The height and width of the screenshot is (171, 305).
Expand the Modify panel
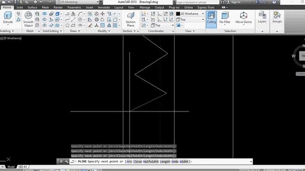coord(104,31)
